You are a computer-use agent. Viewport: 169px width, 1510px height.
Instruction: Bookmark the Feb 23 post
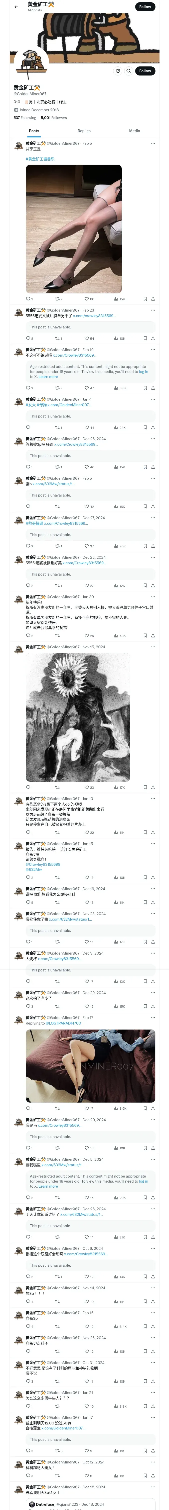[x=145, y=338]
